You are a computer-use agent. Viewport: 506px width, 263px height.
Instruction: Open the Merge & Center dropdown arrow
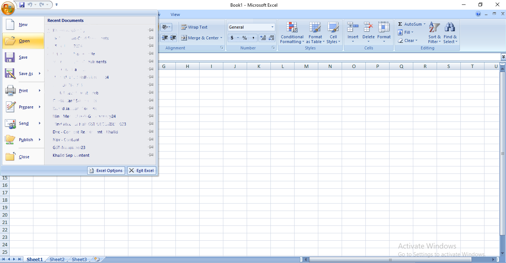(221, 38)
